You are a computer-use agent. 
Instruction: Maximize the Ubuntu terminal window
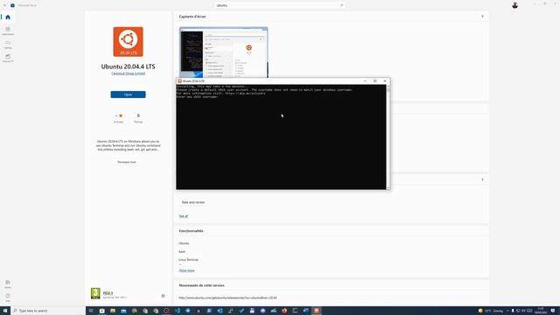pyautogui.click(x=375, y=81)
